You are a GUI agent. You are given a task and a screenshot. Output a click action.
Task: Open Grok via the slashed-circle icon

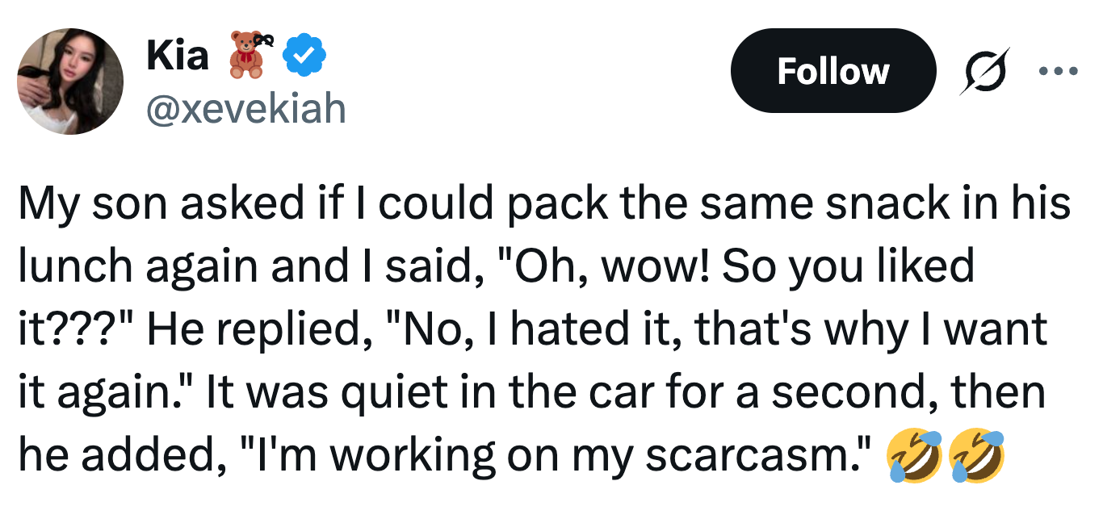point(985,71)
